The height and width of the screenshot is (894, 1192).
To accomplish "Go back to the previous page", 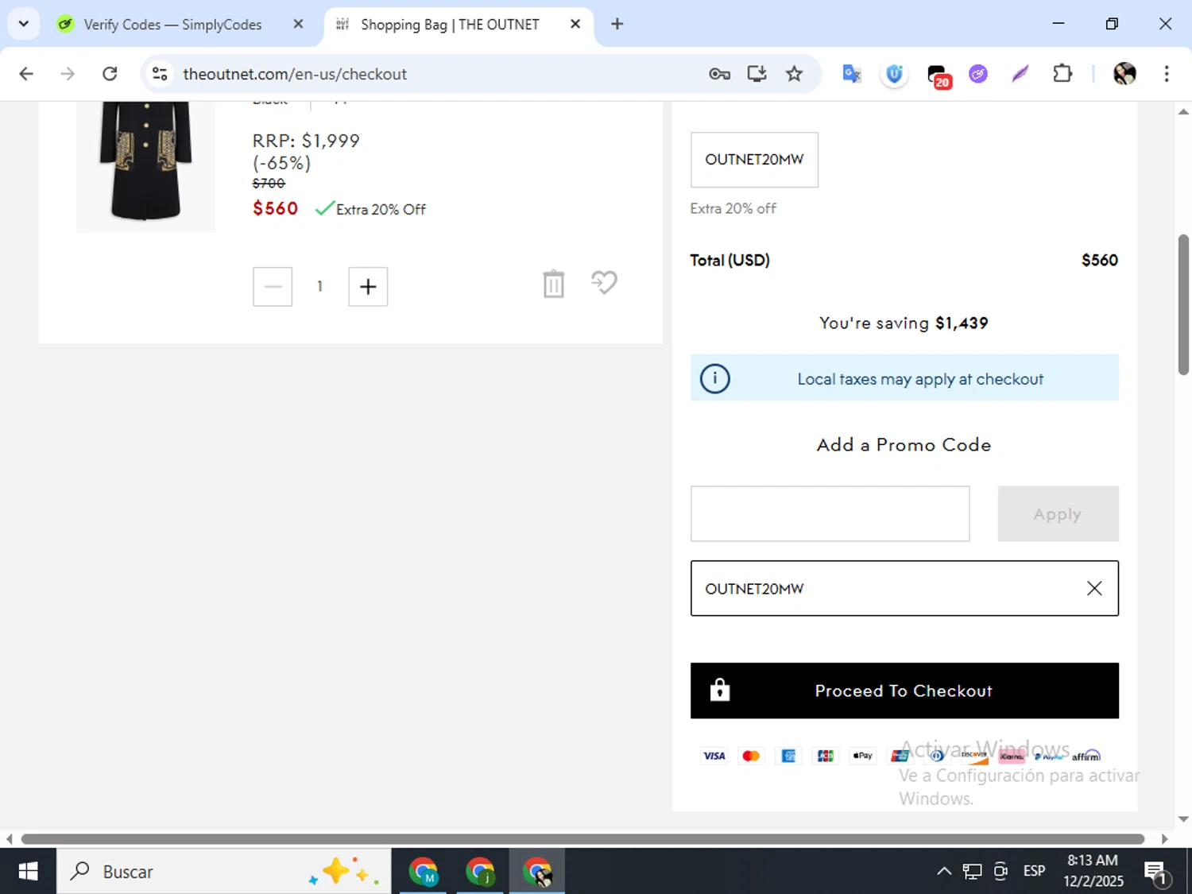I will (26, 74).
